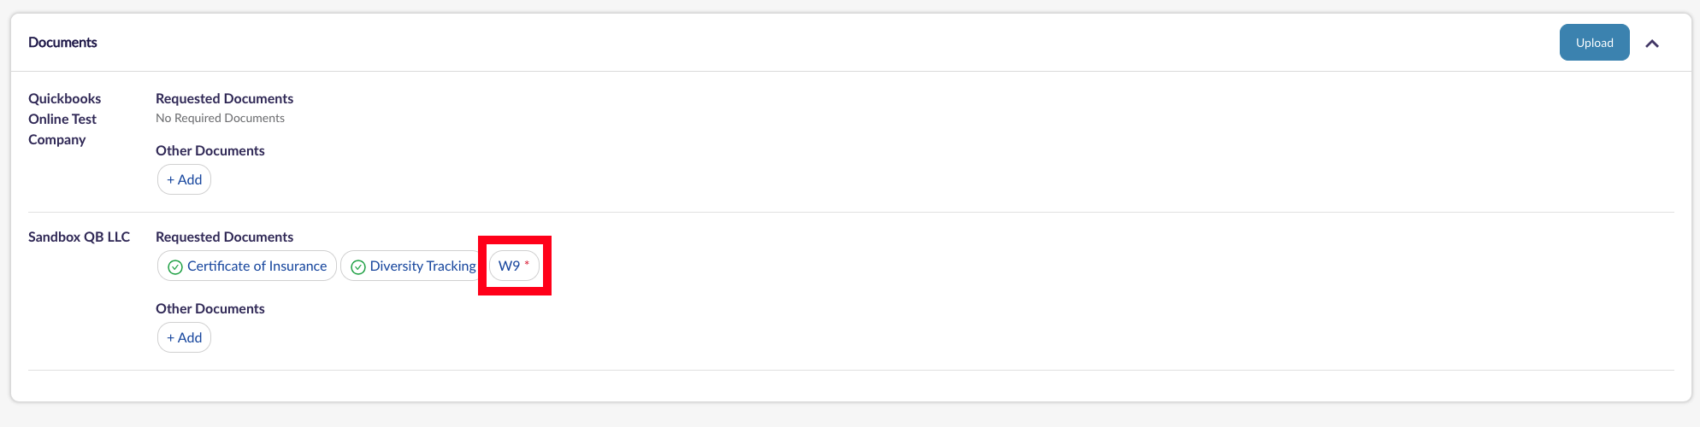Click plus sign in Quickbooks company's Add button
This screenshot has width=1700, height=427.
[x=171, y=179]
